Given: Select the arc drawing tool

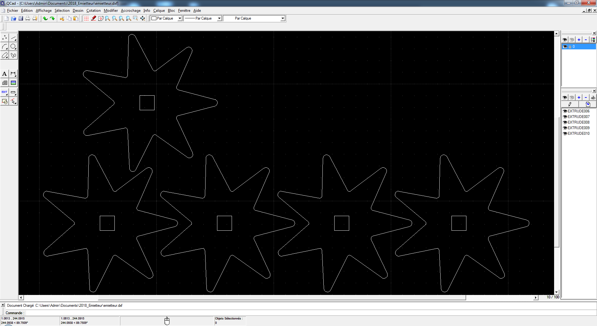Looking at the screenshot, I should [5, 47].
